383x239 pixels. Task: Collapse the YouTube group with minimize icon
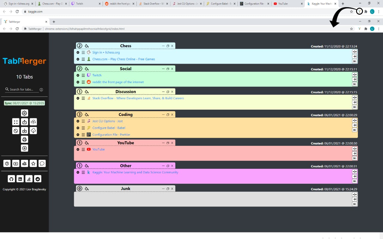pos(163,143)
